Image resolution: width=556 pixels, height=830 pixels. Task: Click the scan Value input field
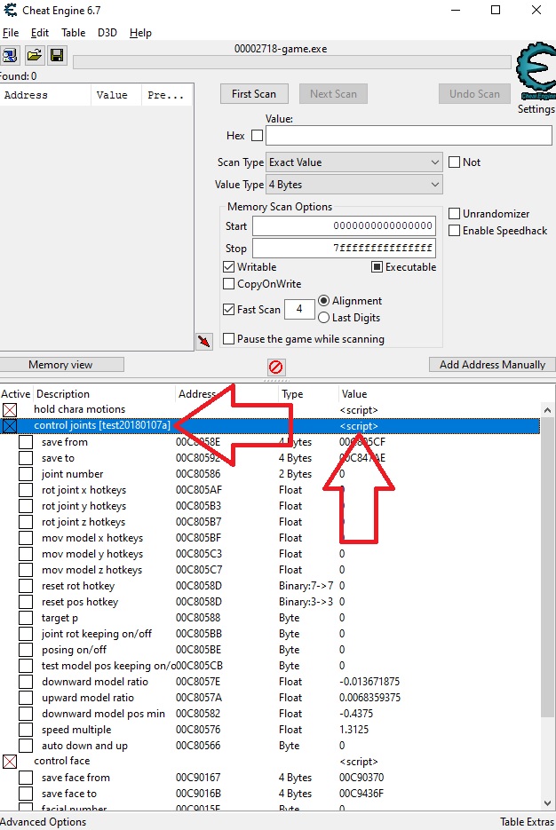click(x=409, y=136)
